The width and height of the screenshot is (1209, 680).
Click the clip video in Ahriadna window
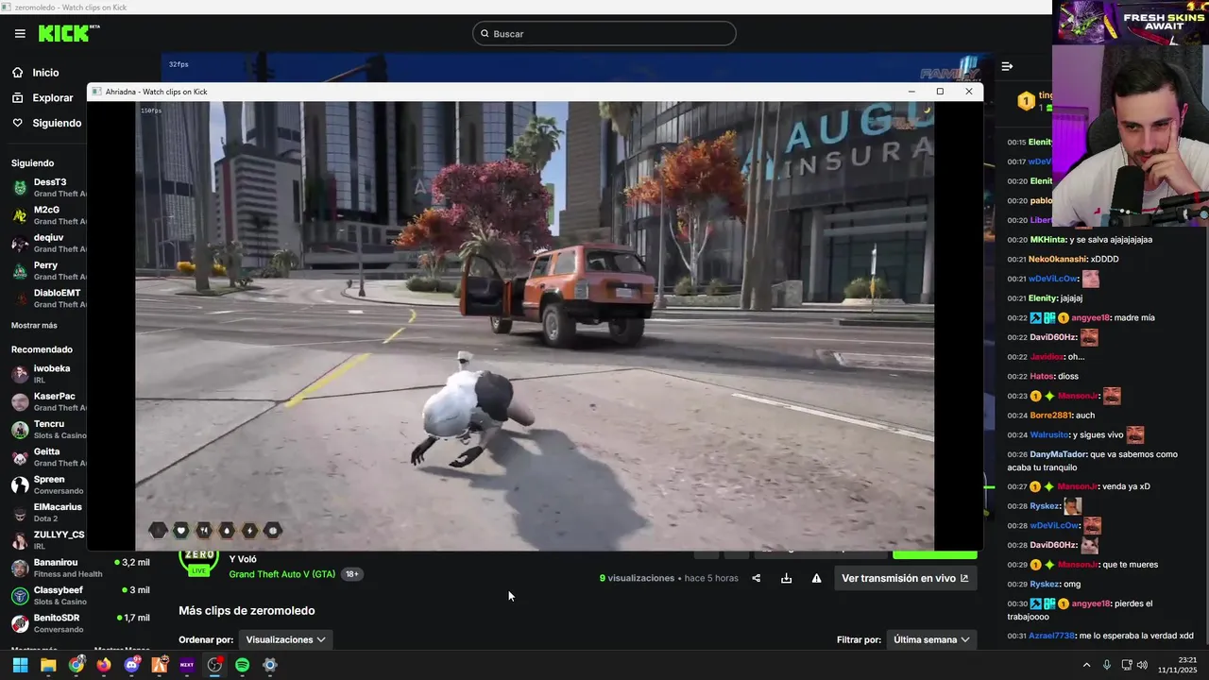click(x=535, y=326)
